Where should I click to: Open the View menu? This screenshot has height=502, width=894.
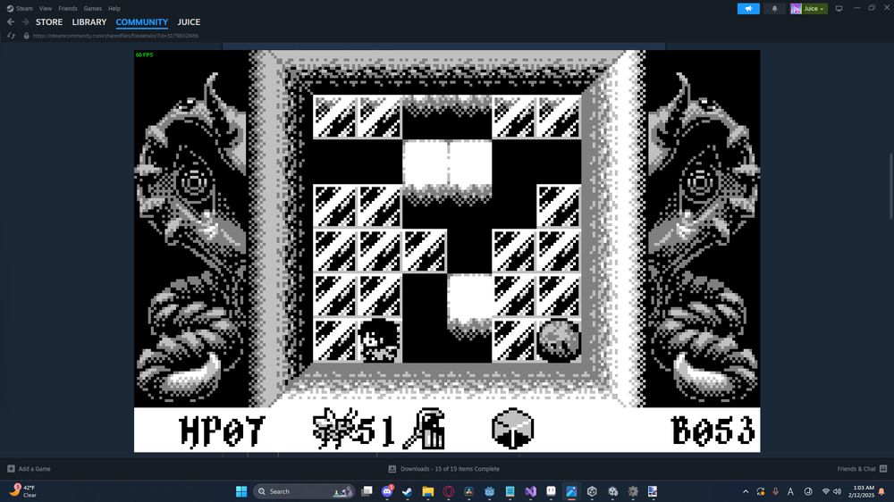click(x=46, y=9)
